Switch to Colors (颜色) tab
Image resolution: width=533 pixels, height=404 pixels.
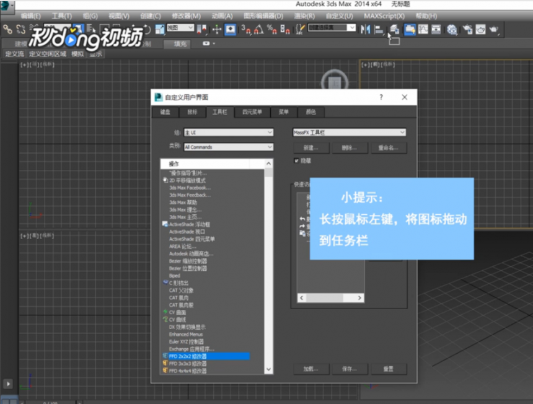point(311,112)
